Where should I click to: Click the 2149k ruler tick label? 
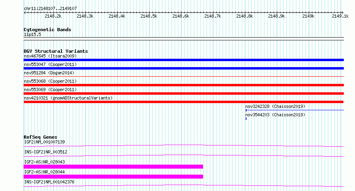point(308,16)
